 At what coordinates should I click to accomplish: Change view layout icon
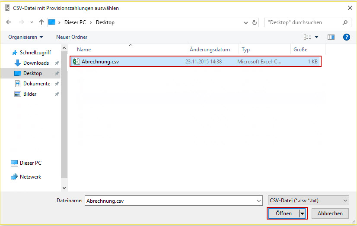point(307,37)
